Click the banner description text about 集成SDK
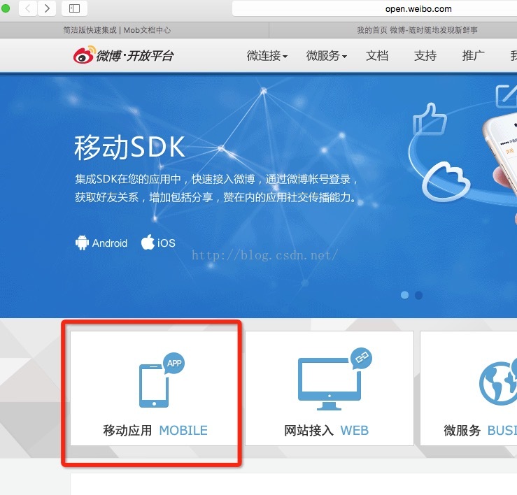Image resolution: width=517 pixels, height=495 pixels. point(216,188)
